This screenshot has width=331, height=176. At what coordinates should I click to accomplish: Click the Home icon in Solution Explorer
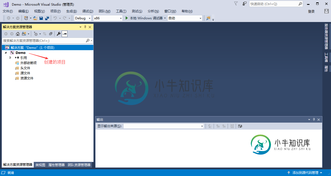point(18,34)
